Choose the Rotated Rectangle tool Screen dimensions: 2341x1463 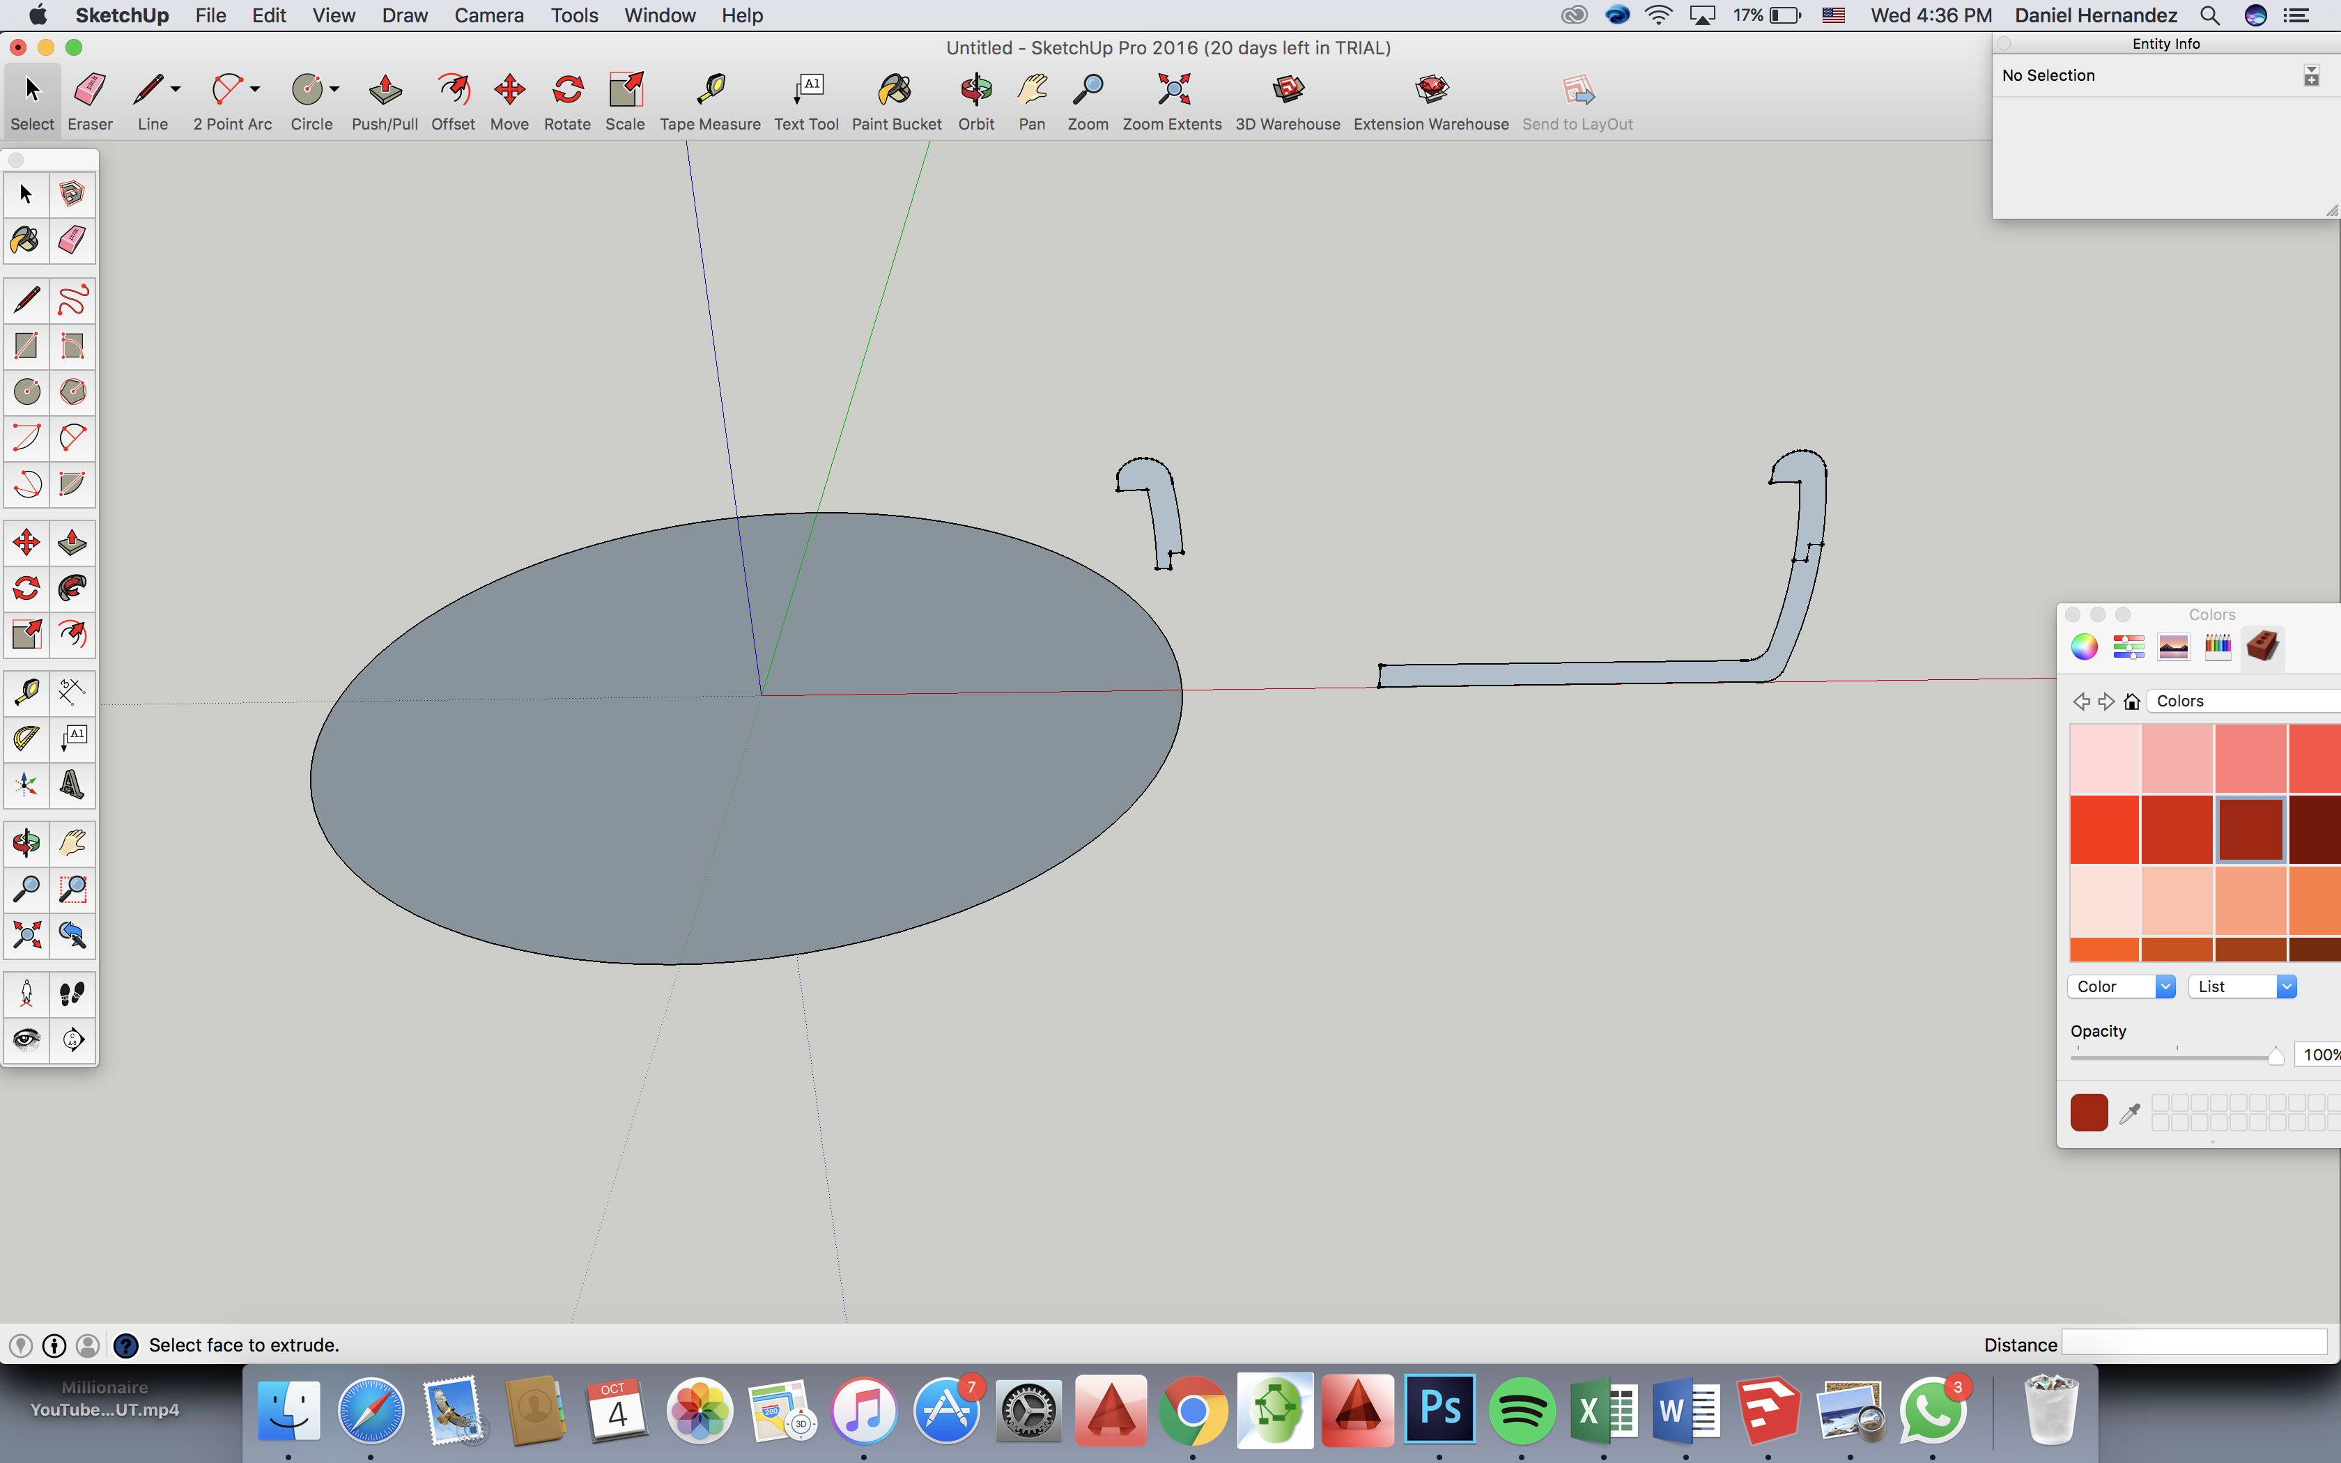[72, 346]
